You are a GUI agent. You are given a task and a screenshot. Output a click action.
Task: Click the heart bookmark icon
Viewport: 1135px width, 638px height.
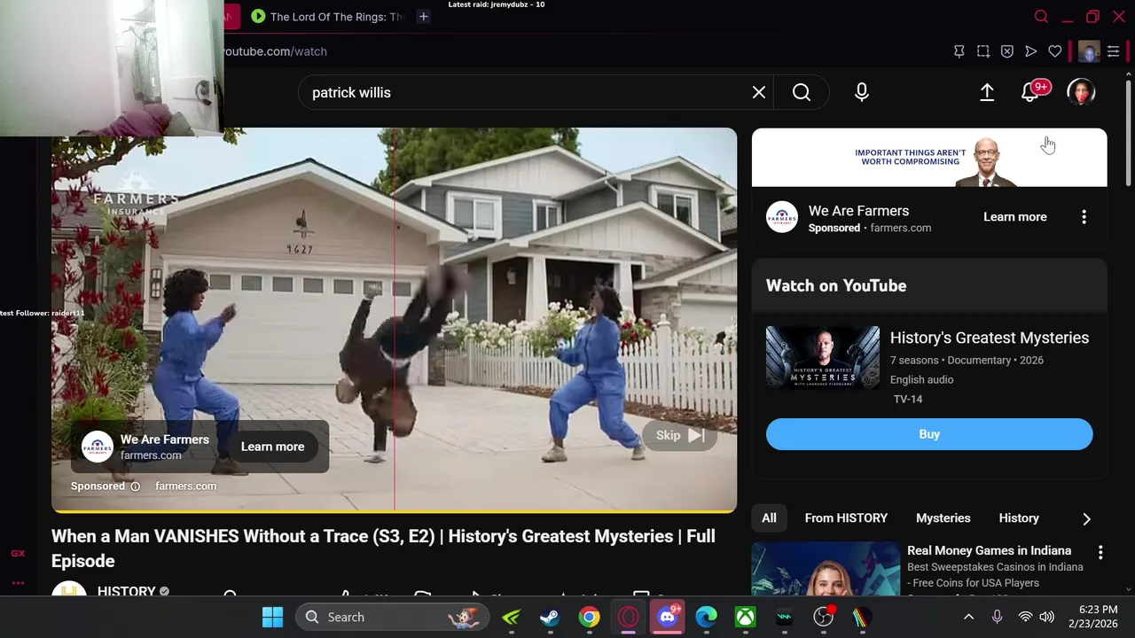click(x=1055, y=51)
